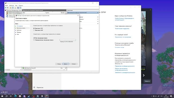Open the privacy statement link
Viewport: 174px width, 98px height.
125,73
